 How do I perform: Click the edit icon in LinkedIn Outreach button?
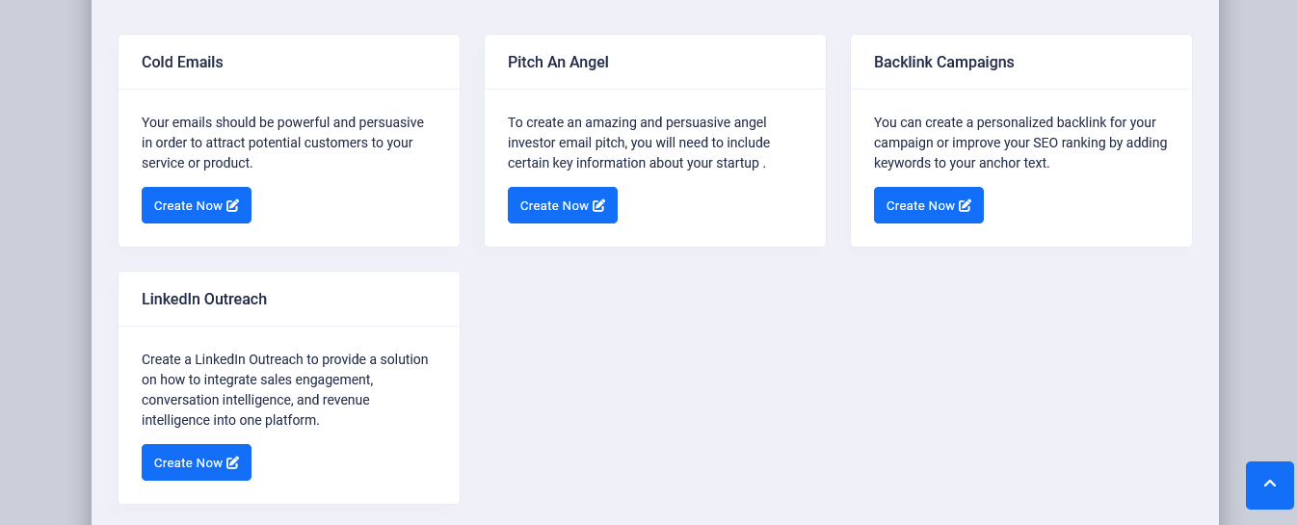232,462
